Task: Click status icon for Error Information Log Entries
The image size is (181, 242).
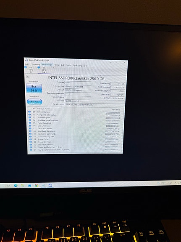Action: [x=31, y=150]
